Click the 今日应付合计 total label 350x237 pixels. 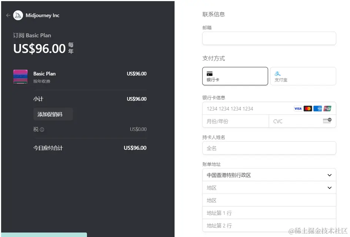tap(48, 148)
